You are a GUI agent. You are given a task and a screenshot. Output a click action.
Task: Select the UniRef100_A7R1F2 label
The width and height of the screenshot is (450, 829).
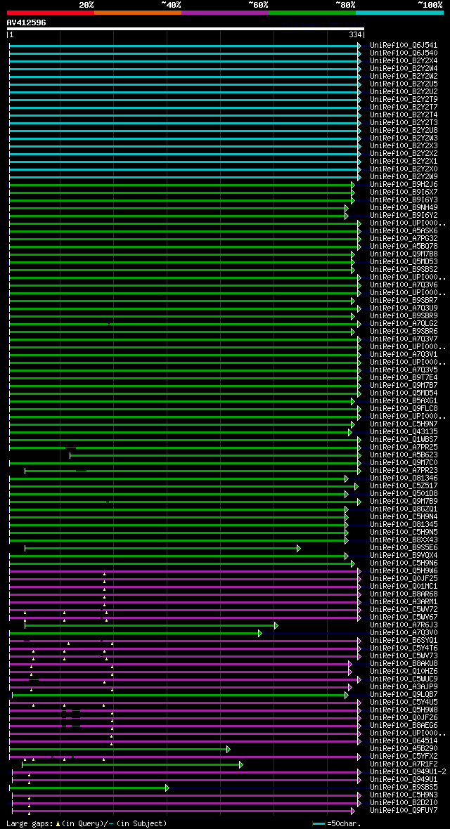(x=404, y=764)
